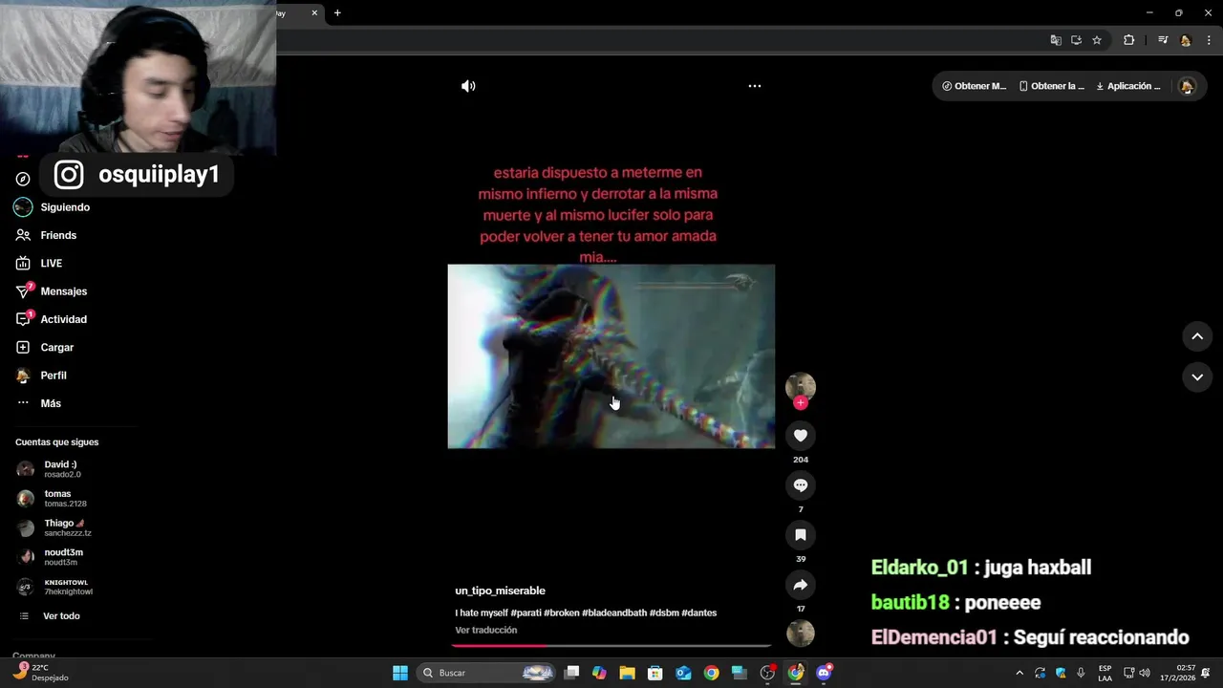1223x688 pixels.
Task: Open File Explorer from taskbar
Action: [627, 673]
